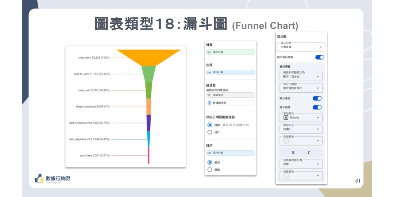Click the label 'purchase 1,061 (2.01%)'
The image size is (394, 197).
click(x=95, y=155)
